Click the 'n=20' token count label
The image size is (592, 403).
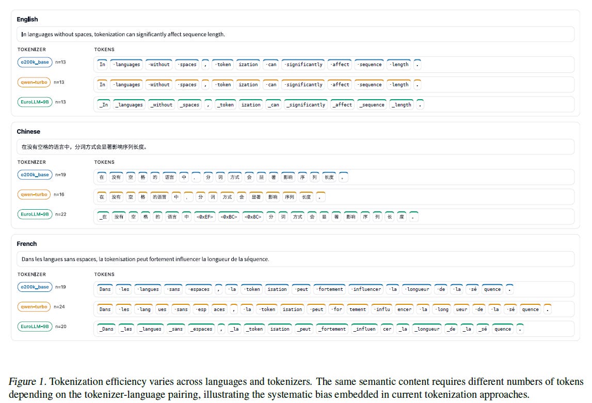(x=60, y=326)
